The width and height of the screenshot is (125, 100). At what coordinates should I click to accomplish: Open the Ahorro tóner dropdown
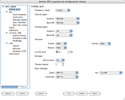[60, 60]
